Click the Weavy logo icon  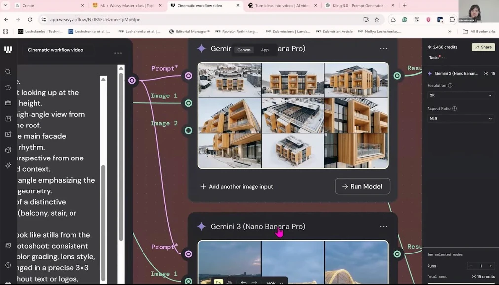click(x=8, y=50)
